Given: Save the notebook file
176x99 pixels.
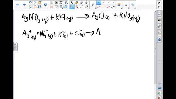Looking at the screenshot, I should click(x=40, y=7).
